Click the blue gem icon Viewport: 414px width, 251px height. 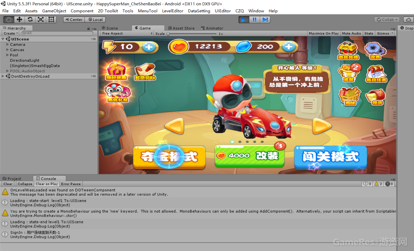pos(244,47)
